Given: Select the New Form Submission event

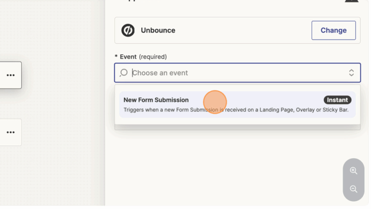Looking at the screenshot, I should point(156,100).
